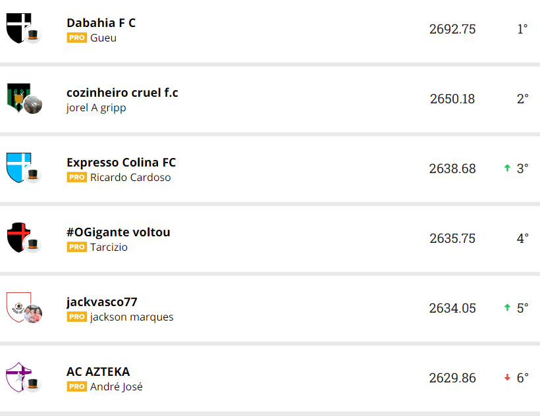The height and width of the screenshot is (416, 540).
Task: Click red down arrow for 6° position
Action: 507,378
